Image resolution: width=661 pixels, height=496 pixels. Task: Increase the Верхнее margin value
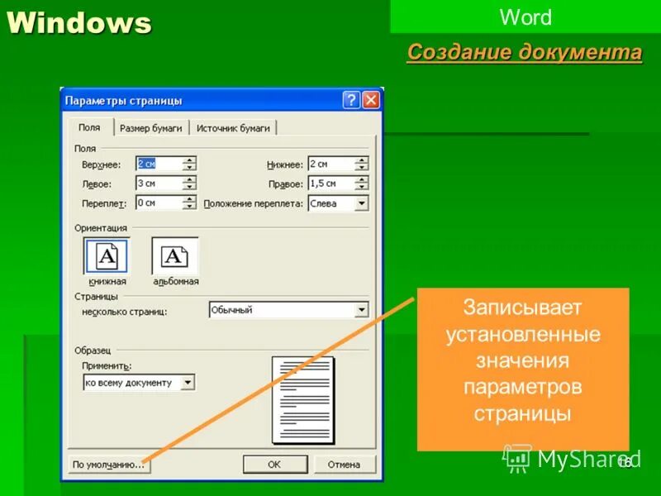coord(190,160)
